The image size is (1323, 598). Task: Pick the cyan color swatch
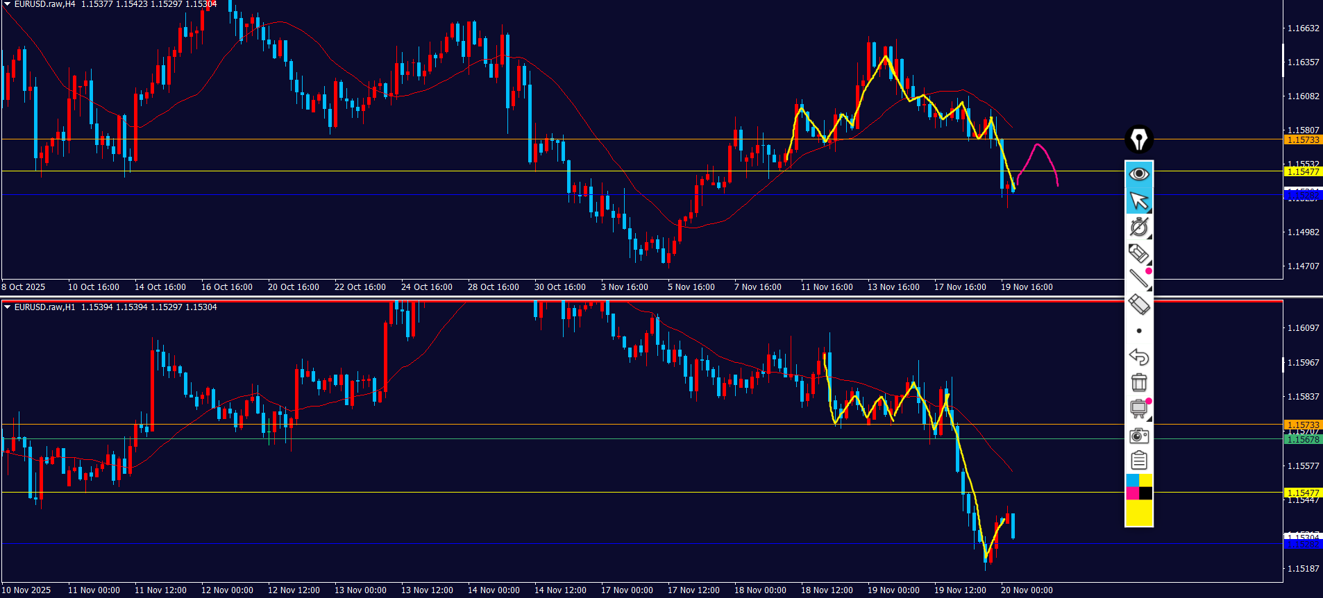pos(1132,480)
